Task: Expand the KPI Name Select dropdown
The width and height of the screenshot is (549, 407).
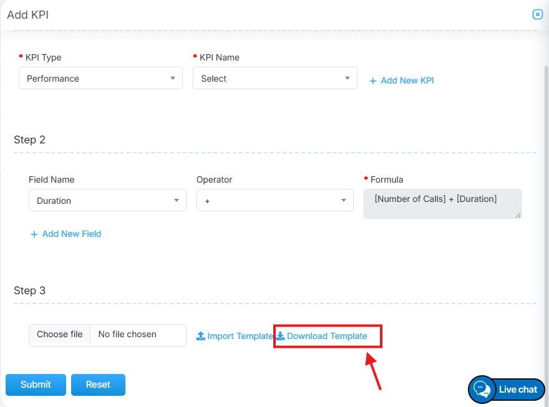Action: tap(274, 79)
